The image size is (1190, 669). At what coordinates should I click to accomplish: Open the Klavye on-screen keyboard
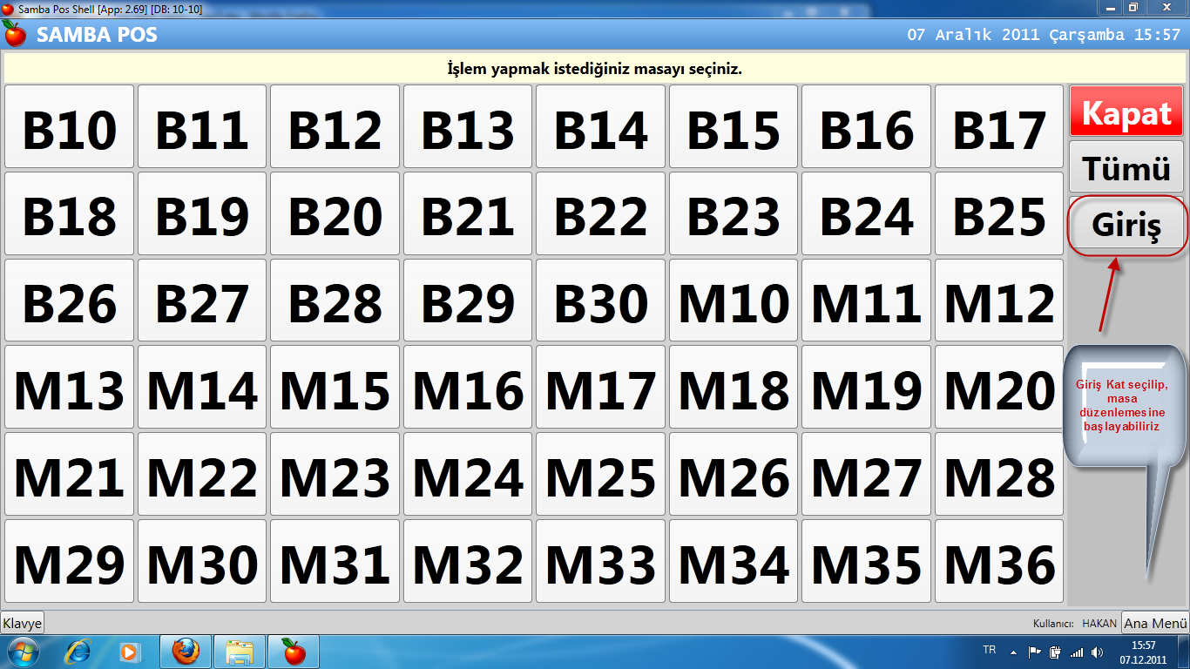click(22, 623)
